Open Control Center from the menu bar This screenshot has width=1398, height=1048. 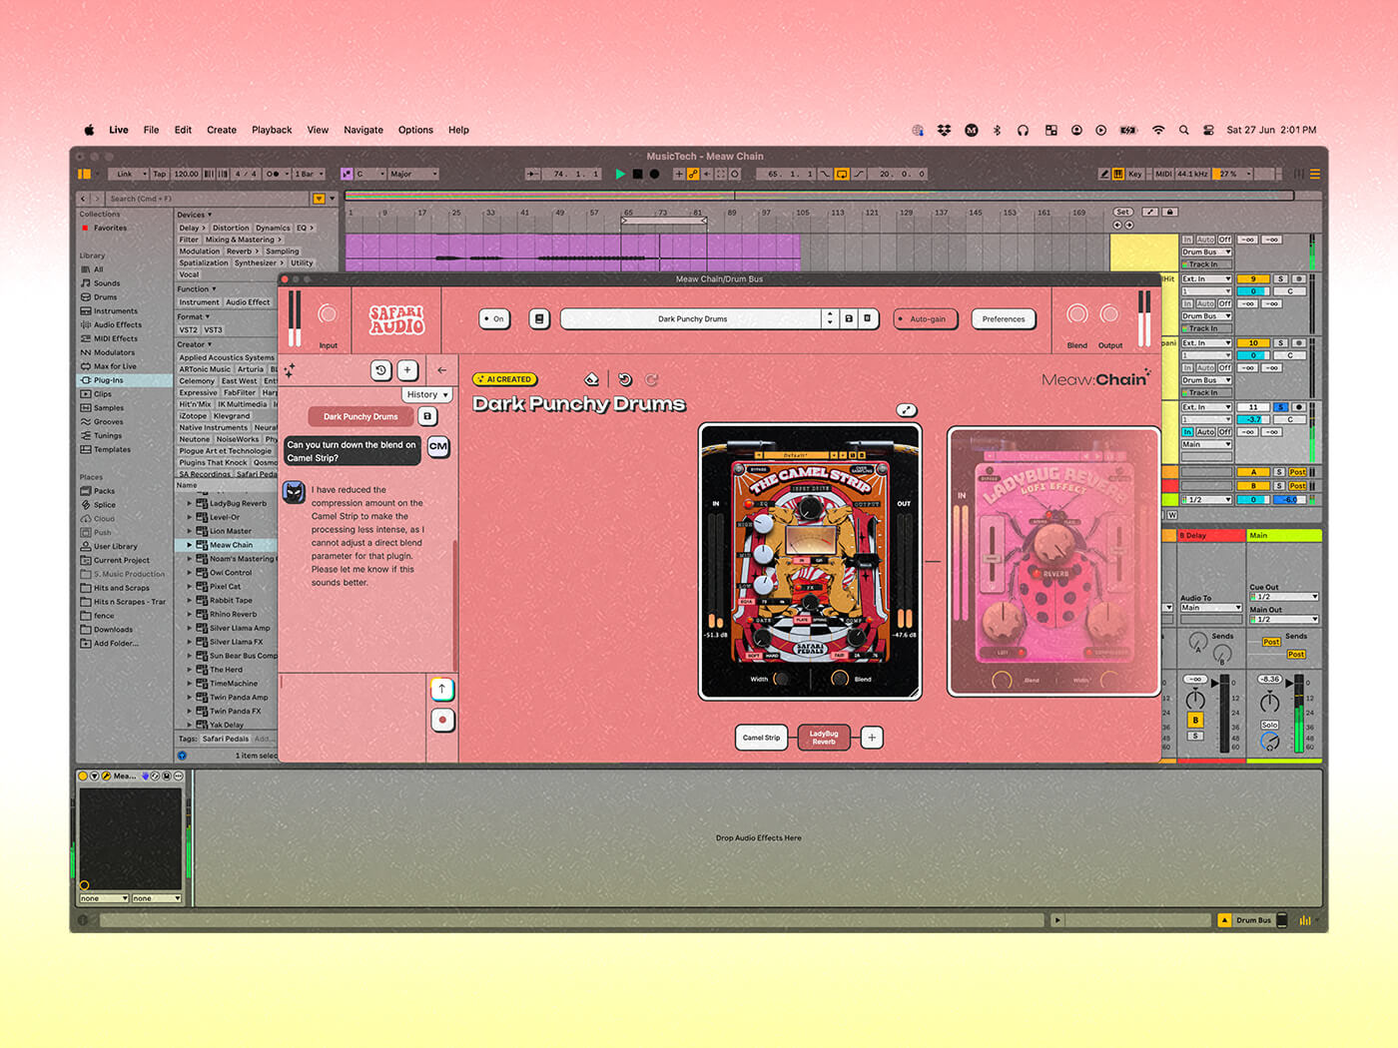1208,130
